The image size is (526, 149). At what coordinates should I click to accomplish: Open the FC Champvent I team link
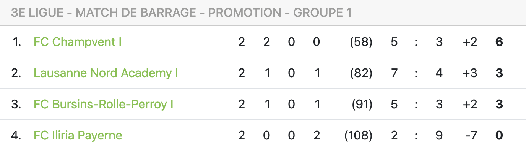coord(78,42)
